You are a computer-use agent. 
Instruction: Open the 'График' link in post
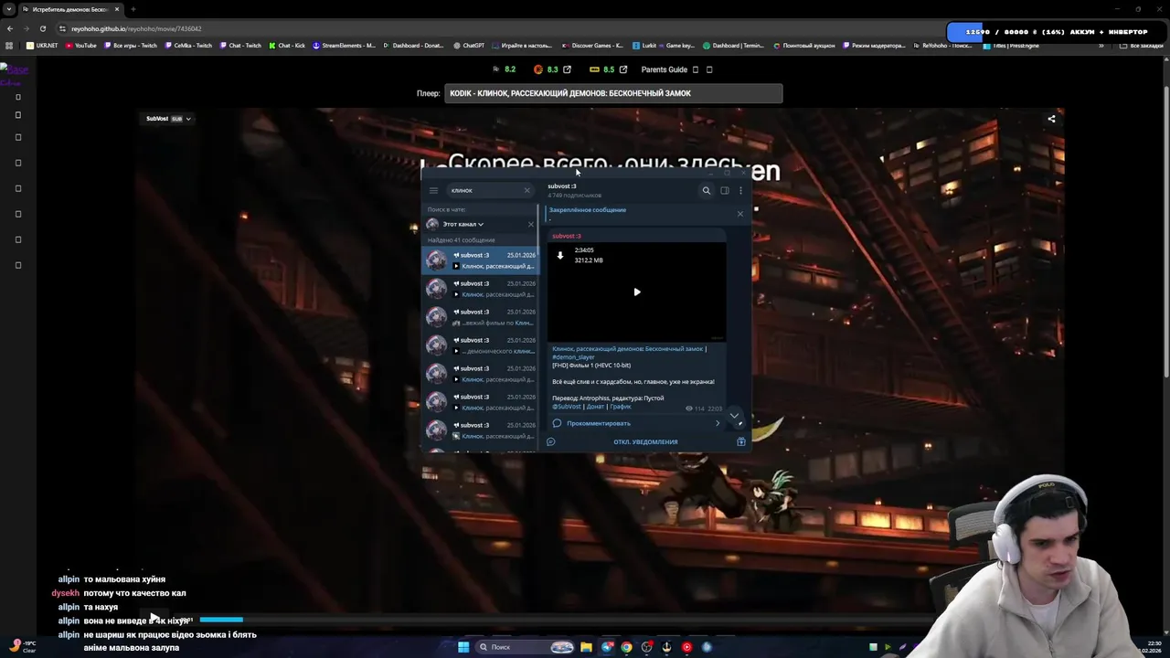point(621,407)
